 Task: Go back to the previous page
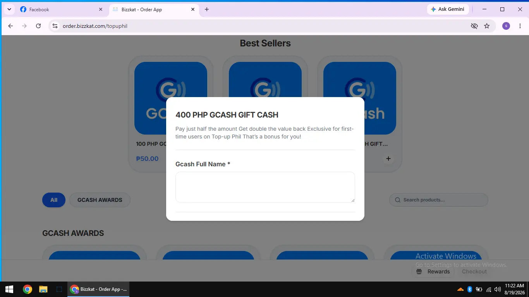pyautogui.click(x=10, y=26)
